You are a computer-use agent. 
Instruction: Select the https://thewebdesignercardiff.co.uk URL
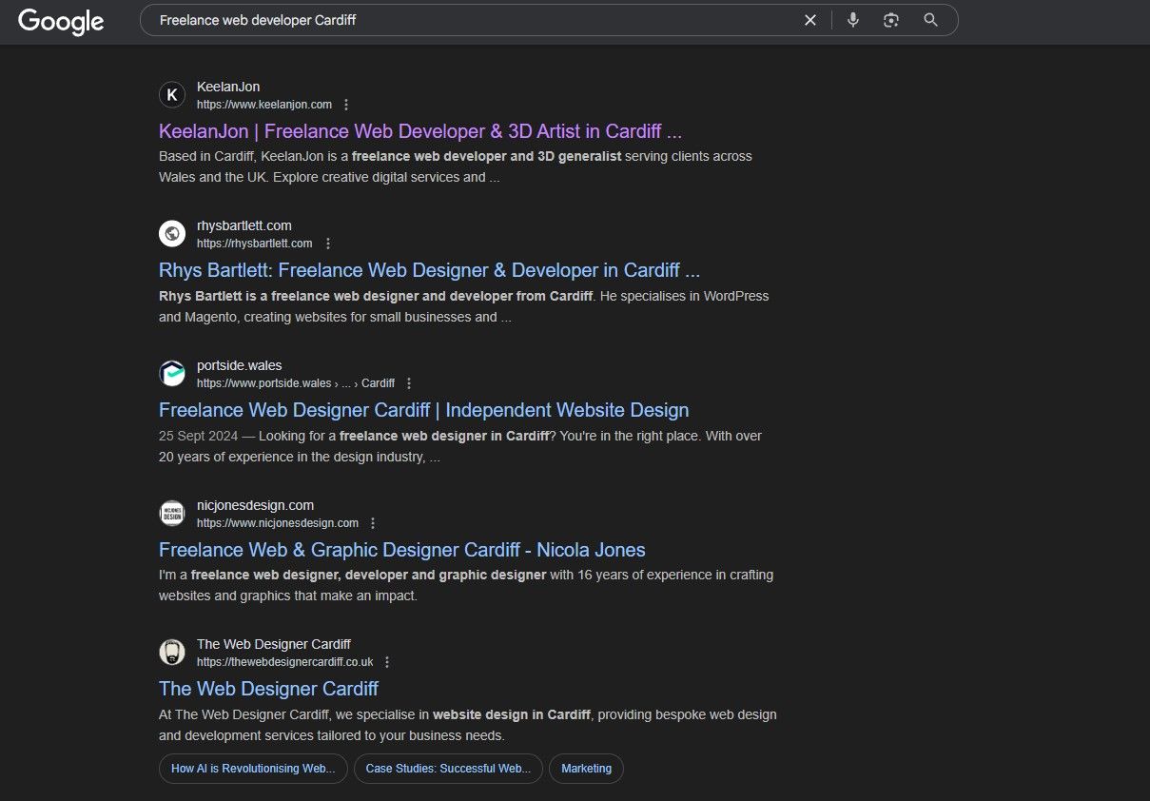(x=285, y=662)
